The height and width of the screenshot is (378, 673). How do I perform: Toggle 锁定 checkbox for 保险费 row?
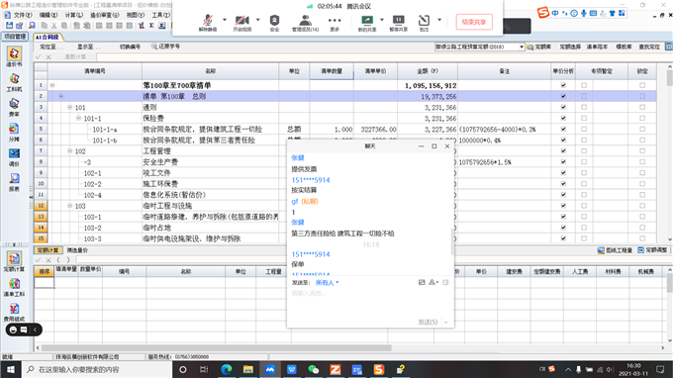[642, 118]
